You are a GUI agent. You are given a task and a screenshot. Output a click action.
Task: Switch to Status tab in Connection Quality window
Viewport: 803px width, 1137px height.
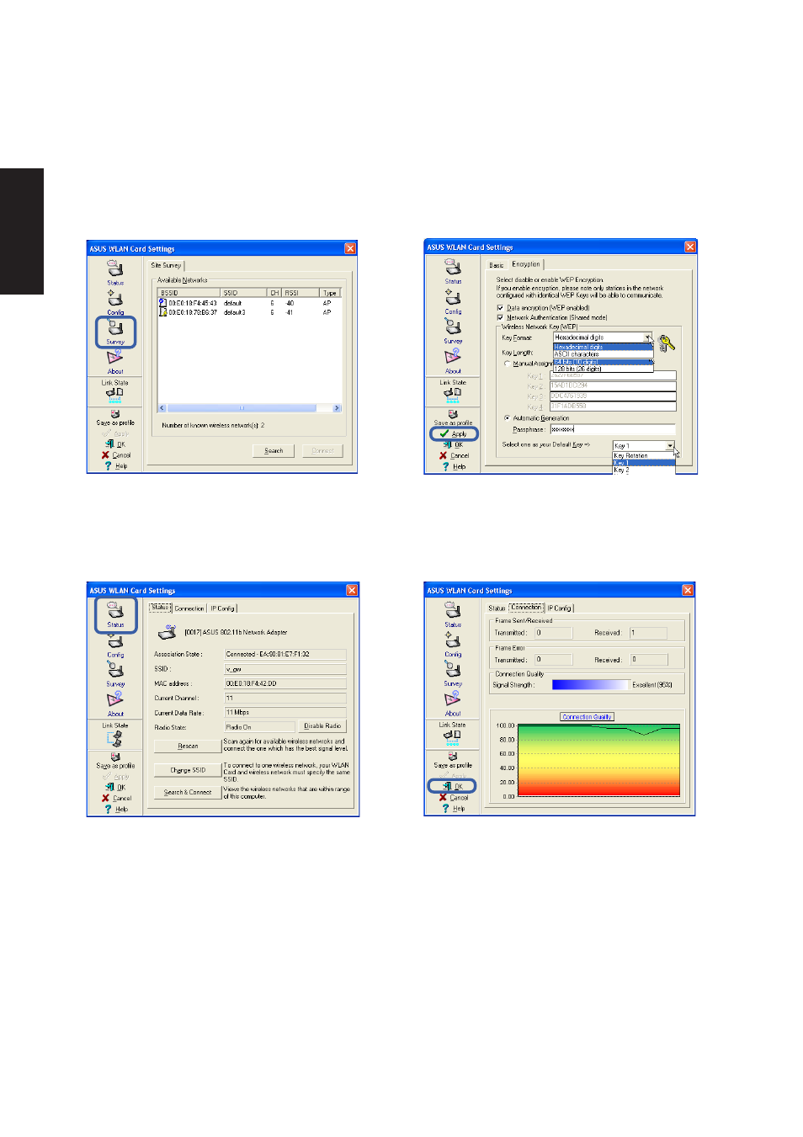point(497,608)
